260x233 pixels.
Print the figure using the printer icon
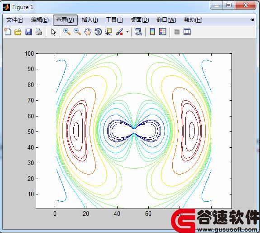39,32
